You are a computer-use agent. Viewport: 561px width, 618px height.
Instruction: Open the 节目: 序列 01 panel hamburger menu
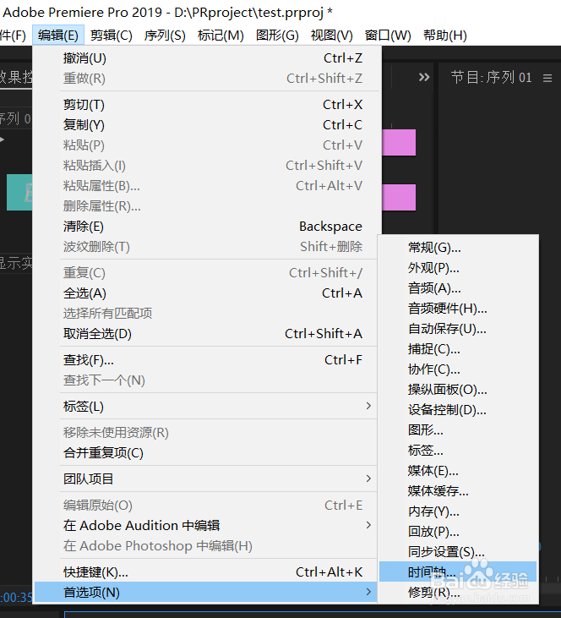click(x=547, y=78)
